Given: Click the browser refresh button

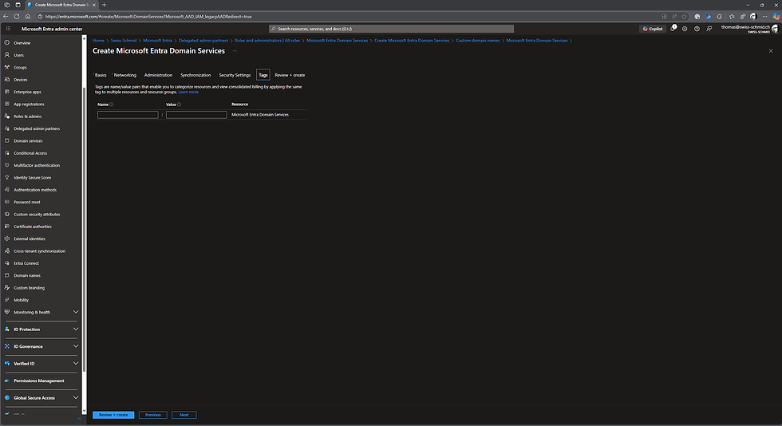Looking at the screenshot, I should [x=17, y=17].
